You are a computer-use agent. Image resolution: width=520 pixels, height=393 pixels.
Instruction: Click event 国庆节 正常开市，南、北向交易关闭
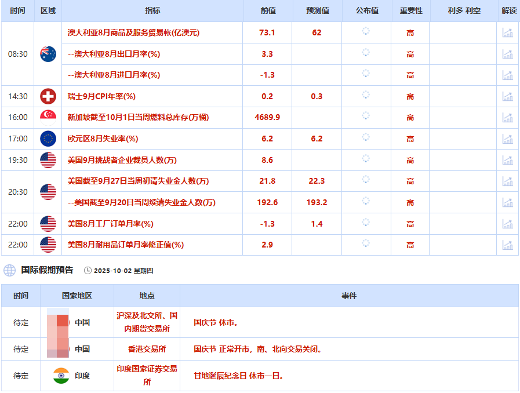coord(257,349)
